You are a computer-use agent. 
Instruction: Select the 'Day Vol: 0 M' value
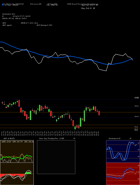tap(88, 8)
